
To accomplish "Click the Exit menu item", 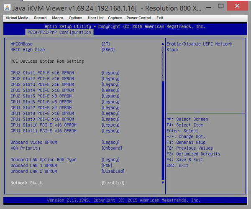I will [x=160, y=18].
